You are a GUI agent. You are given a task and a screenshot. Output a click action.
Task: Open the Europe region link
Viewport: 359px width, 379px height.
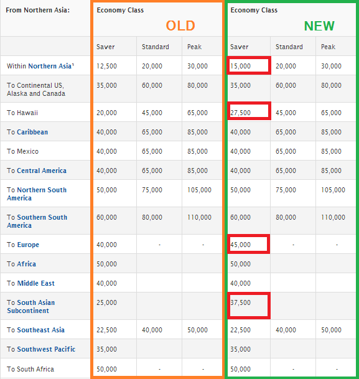pos(28,245)
